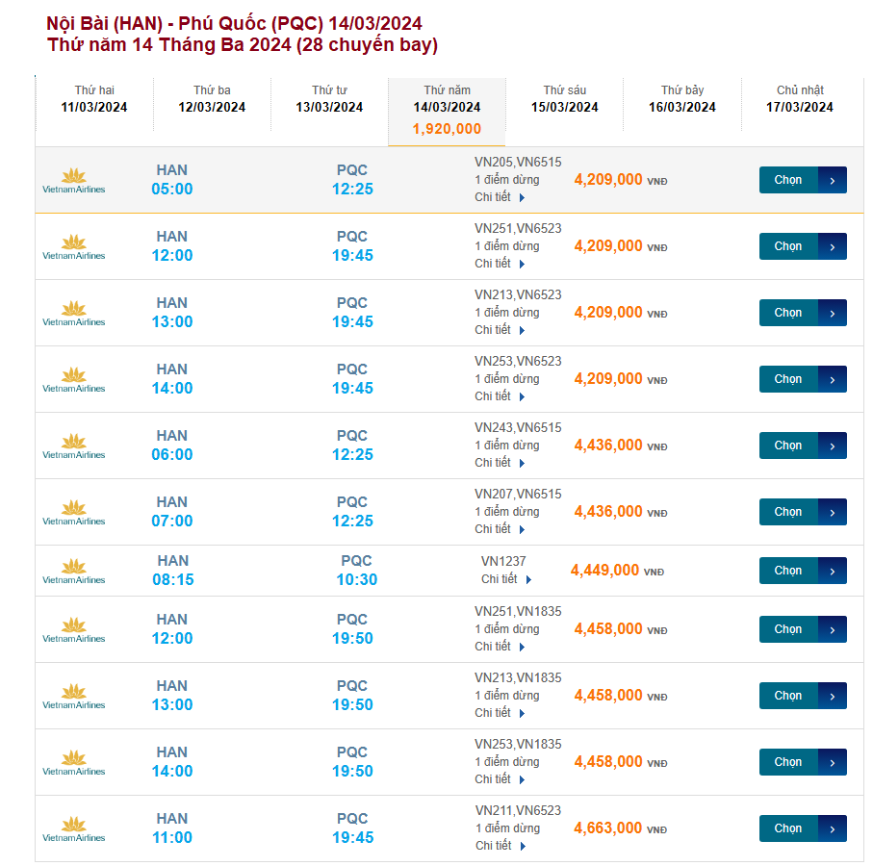Image resolution: width=873 pixels, height=866 pixels.
Task: Click Vietnam Airlines logo on VN213,VN1835 flight
Action: (x=74, y=696)
